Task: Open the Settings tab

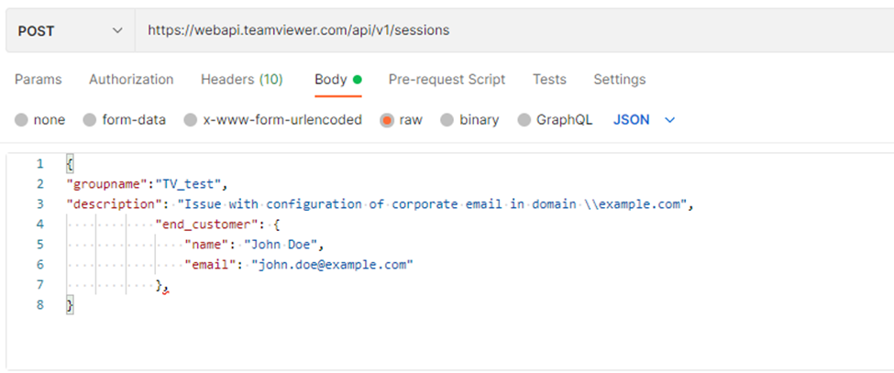Action: [619, 80]
